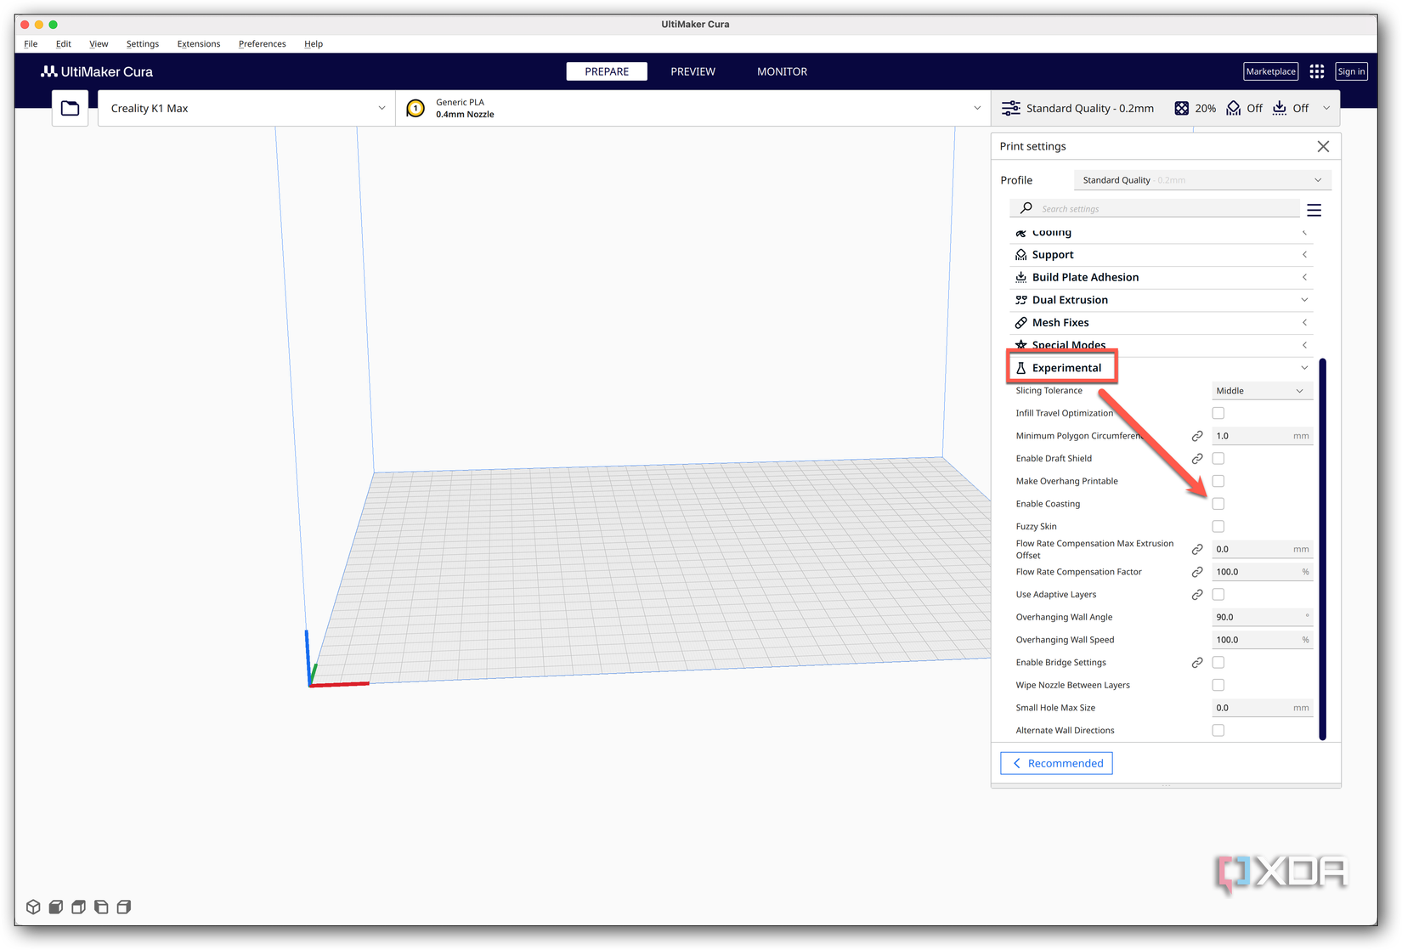Click the Experimental flask icon
Image resolution: width=1402 pixels, height=950 pixels.
click(1020, 367)
